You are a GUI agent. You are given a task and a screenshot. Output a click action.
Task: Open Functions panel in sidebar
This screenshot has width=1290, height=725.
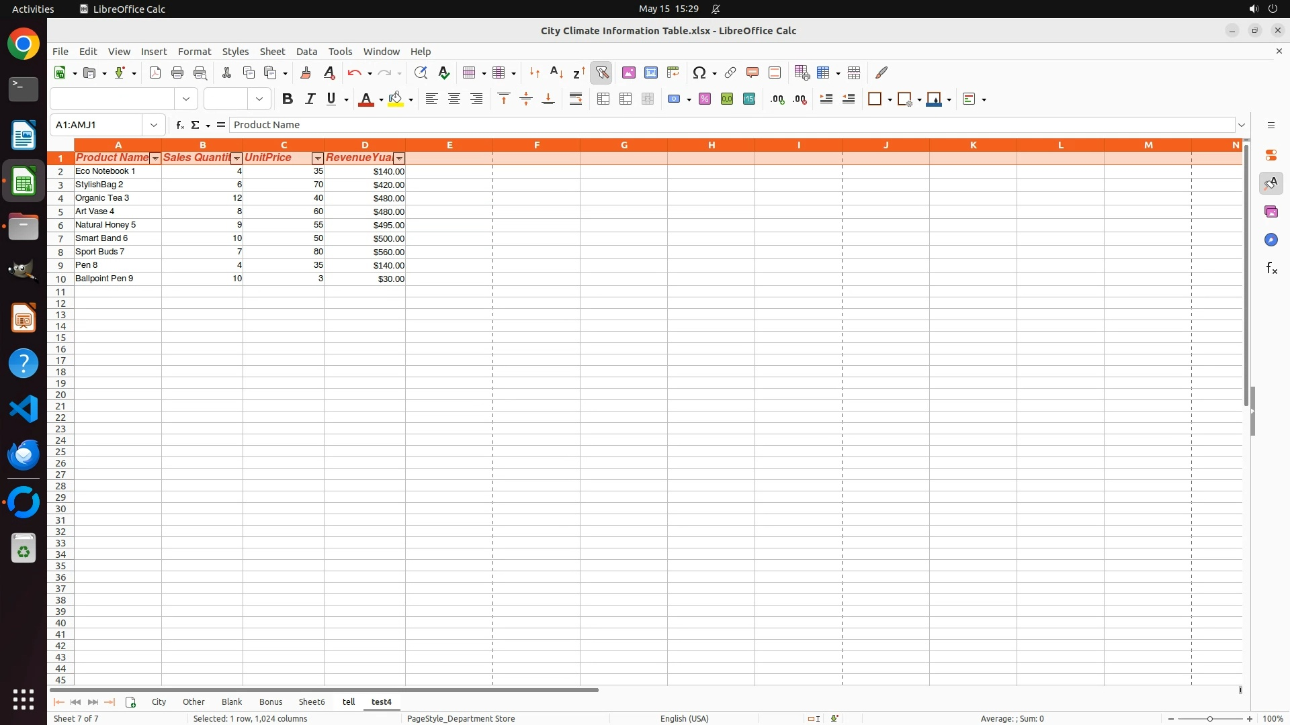tap(1271, 269)
